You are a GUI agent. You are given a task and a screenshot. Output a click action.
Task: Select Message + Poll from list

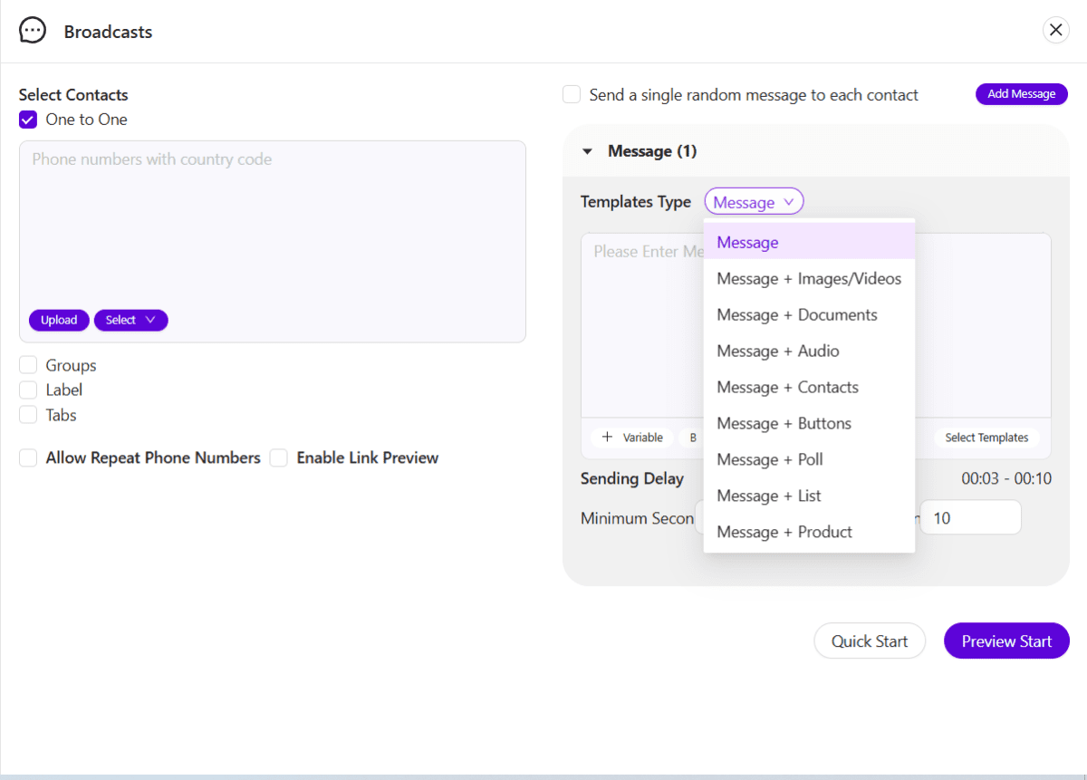(769, 459)
